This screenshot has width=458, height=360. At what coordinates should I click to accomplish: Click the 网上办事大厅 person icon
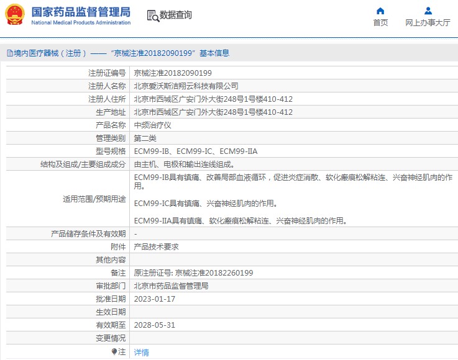pyautogui.click(x=428, y=11)
